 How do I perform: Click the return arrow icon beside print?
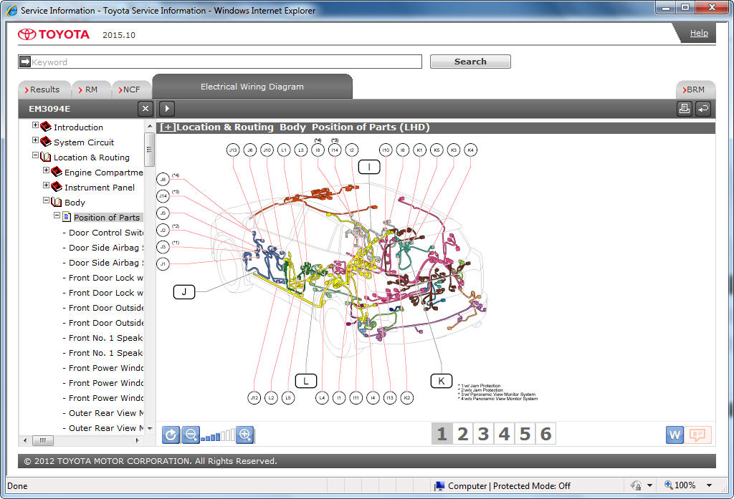[x=703, y=109]
